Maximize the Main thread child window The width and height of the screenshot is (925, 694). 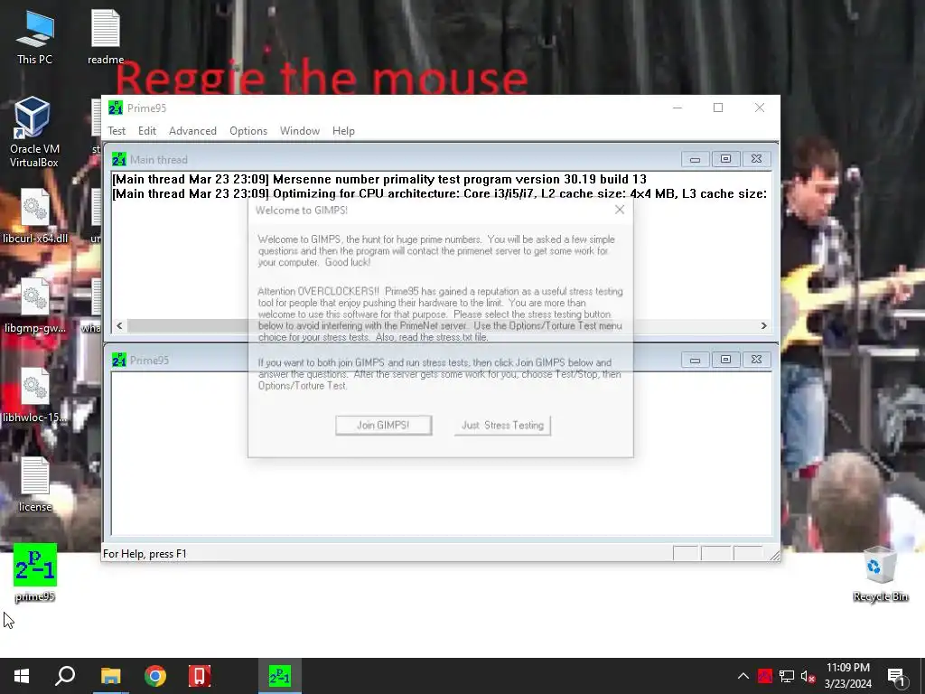pos(725,159)
